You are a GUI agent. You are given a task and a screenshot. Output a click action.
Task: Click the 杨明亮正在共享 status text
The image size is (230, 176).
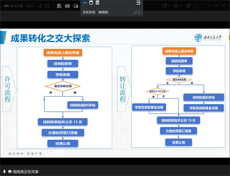coord(26,172)
